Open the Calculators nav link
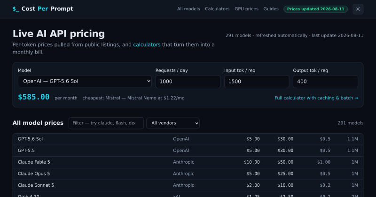376x197 pixels. click(x=217, y=9)
